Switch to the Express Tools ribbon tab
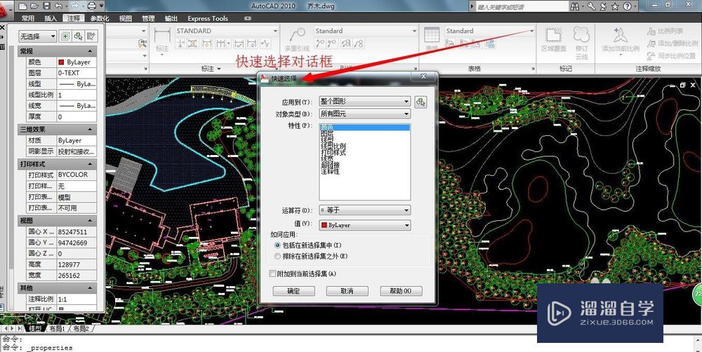Viewport: 702px width, 352px height. 208,18
